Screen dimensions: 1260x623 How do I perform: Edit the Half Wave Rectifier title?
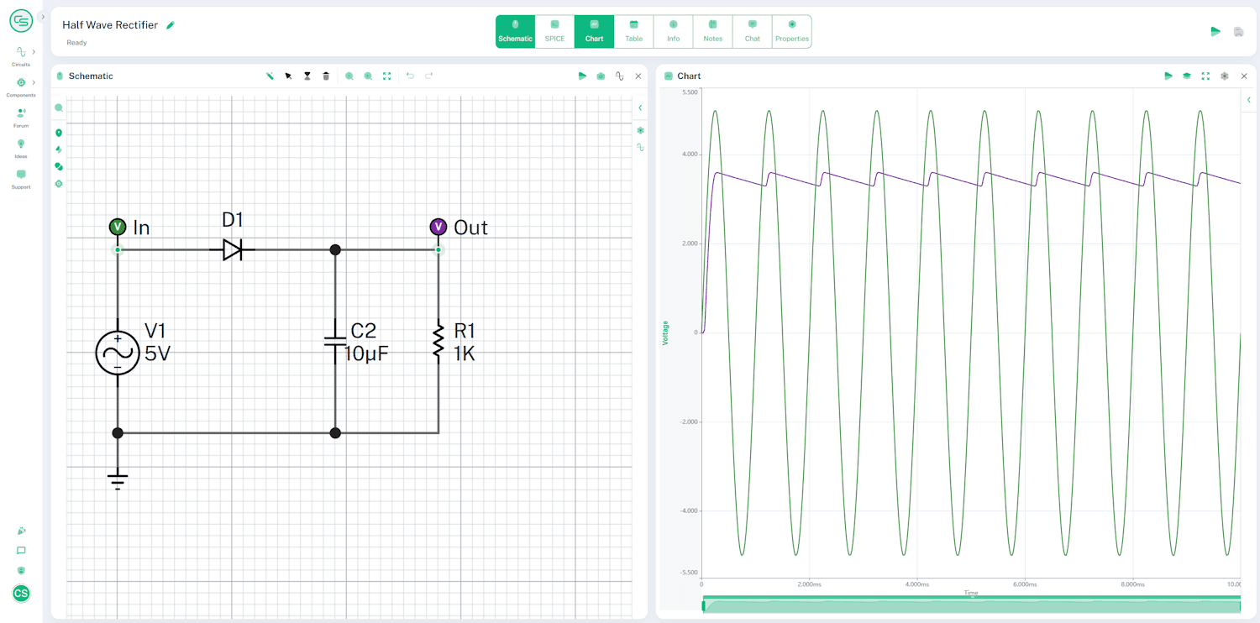pos(171,25)
